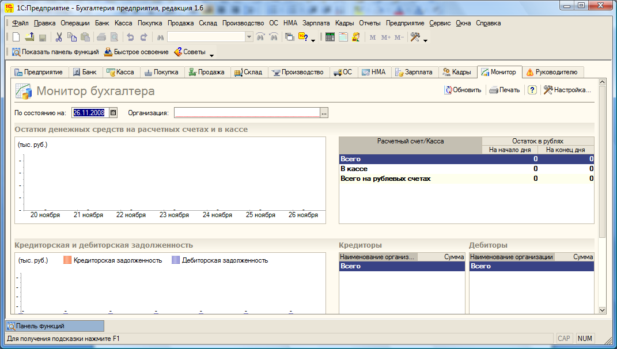
Task: Select the В кассе table row
Action: click(x=466, y=169)
